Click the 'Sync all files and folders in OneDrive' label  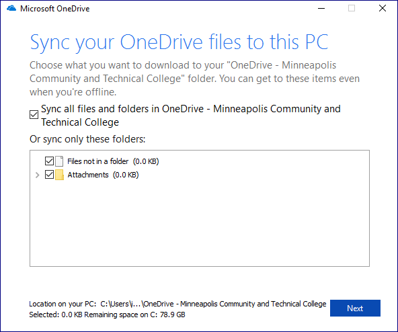[x=191, y=116]
